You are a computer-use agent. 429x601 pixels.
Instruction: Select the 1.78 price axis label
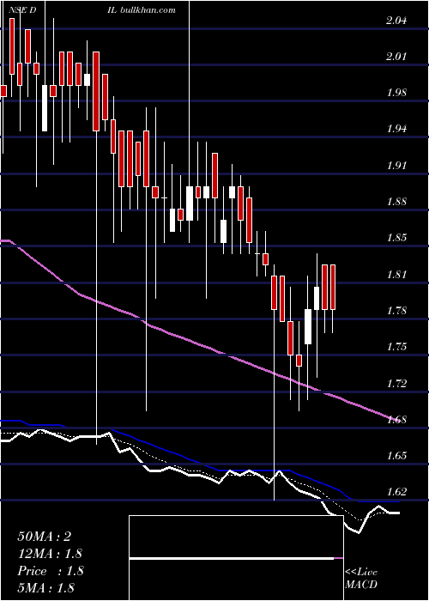396,311
